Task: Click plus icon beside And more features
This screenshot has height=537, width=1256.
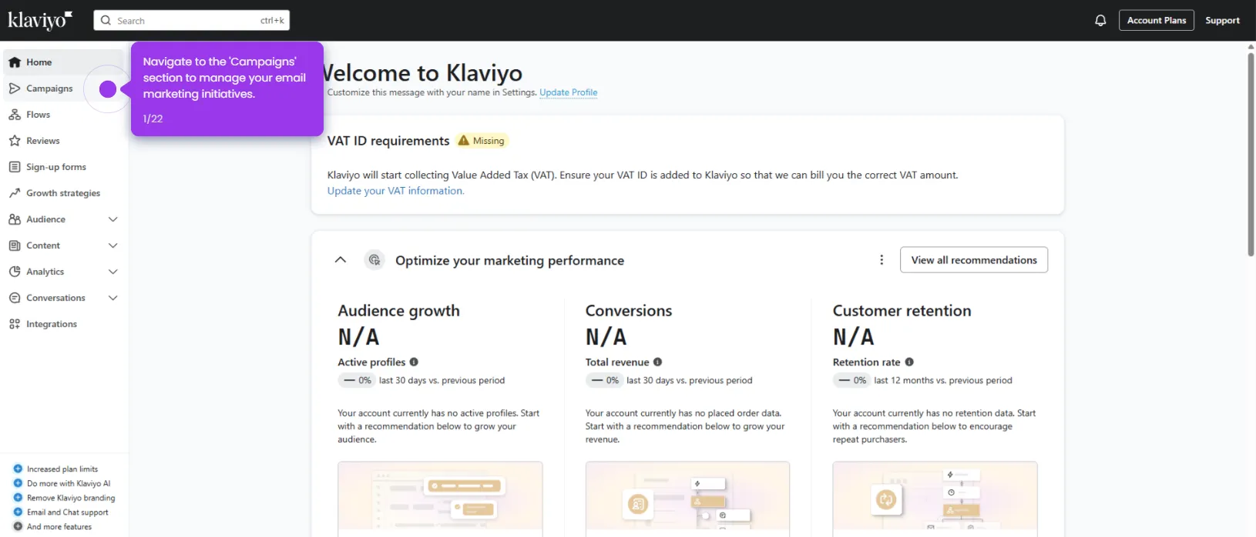Action: click(18, 527)
